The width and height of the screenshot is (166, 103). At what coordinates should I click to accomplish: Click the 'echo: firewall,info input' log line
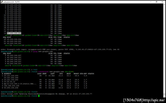[60, 49]
